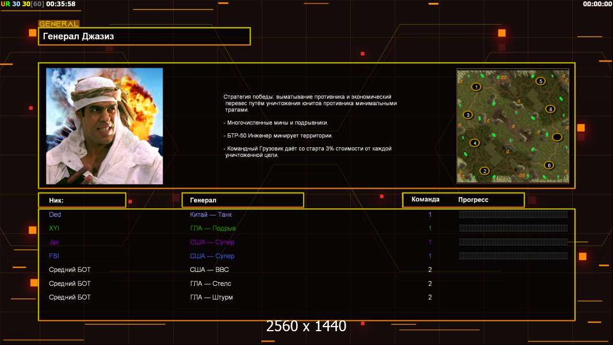
Task: Click the blank black start marker on minimap
Action: (557, 137)
